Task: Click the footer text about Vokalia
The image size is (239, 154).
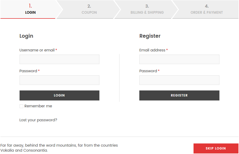Action: [x=59, y=148]
